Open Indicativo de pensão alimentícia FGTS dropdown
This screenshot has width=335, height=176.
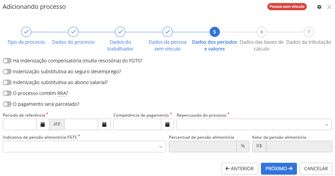84,146
